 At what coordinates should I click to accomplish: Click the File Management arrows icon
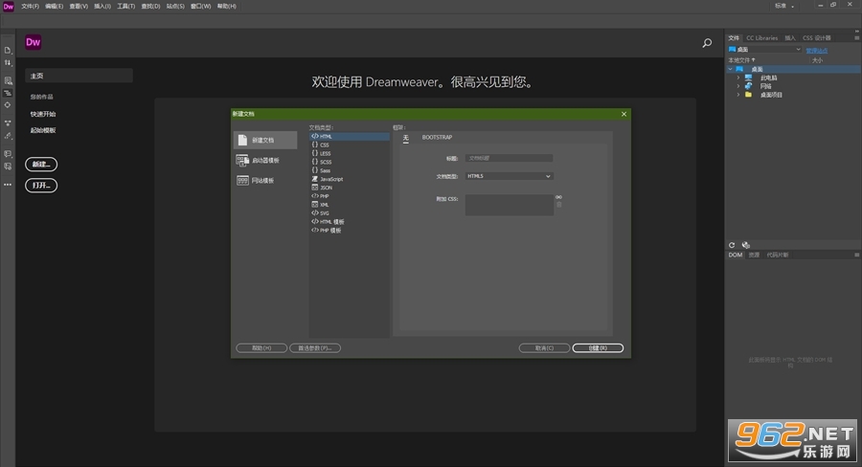[x=8, y=63]
